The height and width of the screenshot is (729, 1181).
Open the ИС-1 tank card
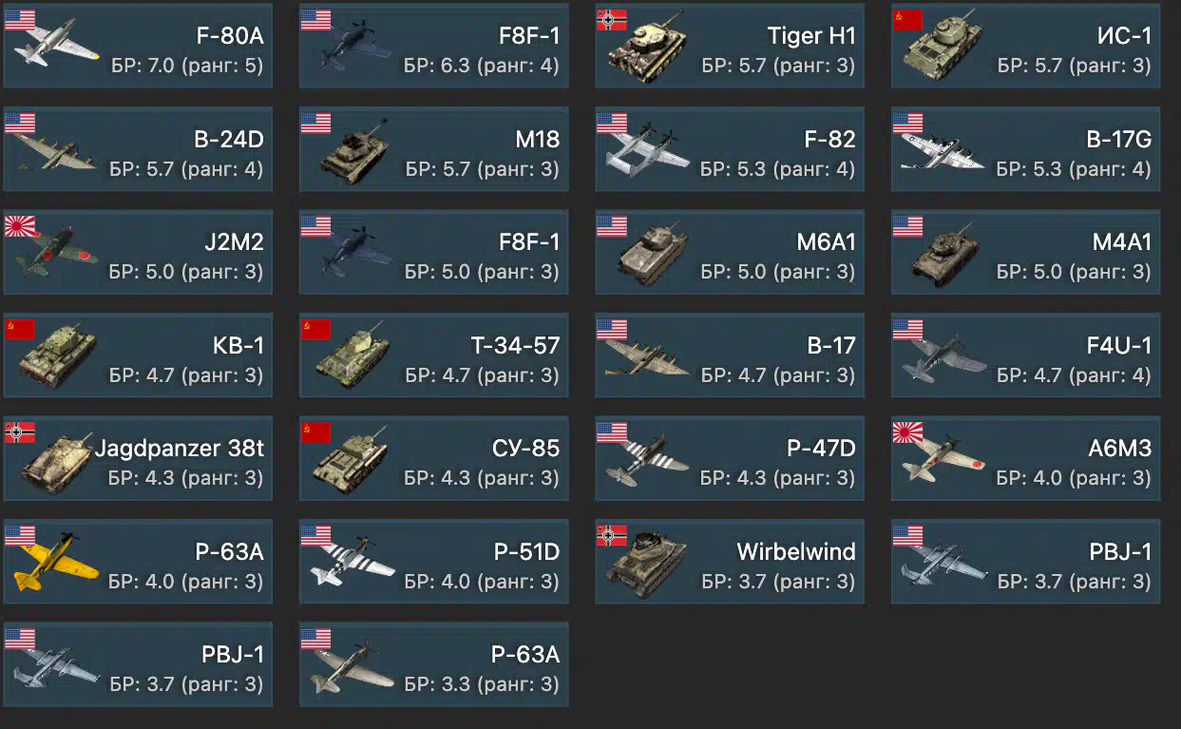tap(1025, 47)
